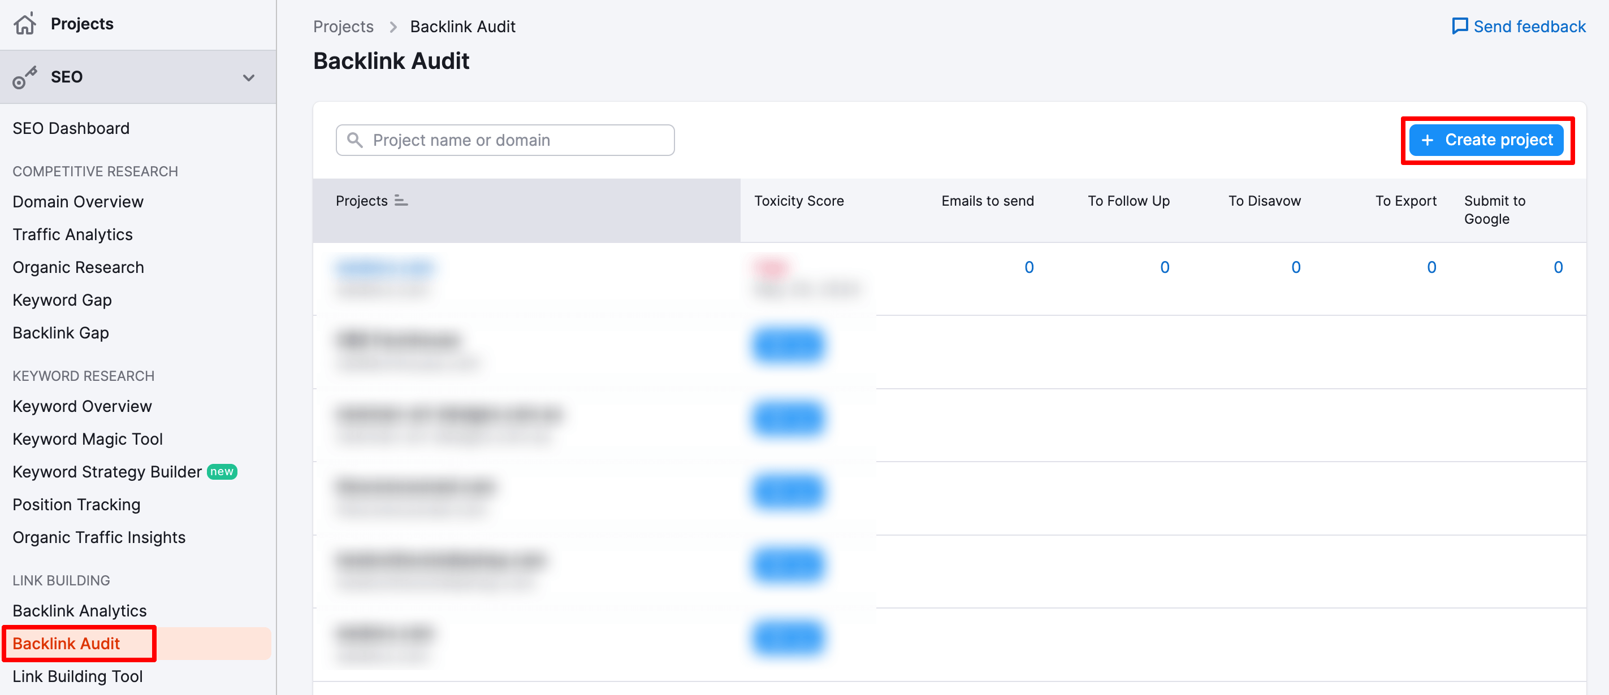Viewport: 1609px width, 695px height.
Task: Switch to the Keyword Magic Tool
Action: tap(87, 438)
